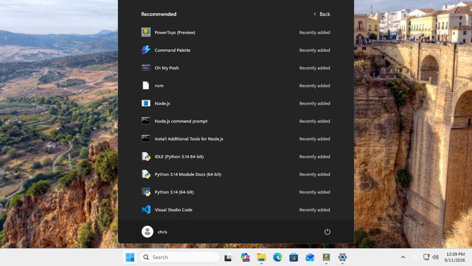Select the Visual Studio Code label
The image size is (472, 266).
click(x=173, y=210)
